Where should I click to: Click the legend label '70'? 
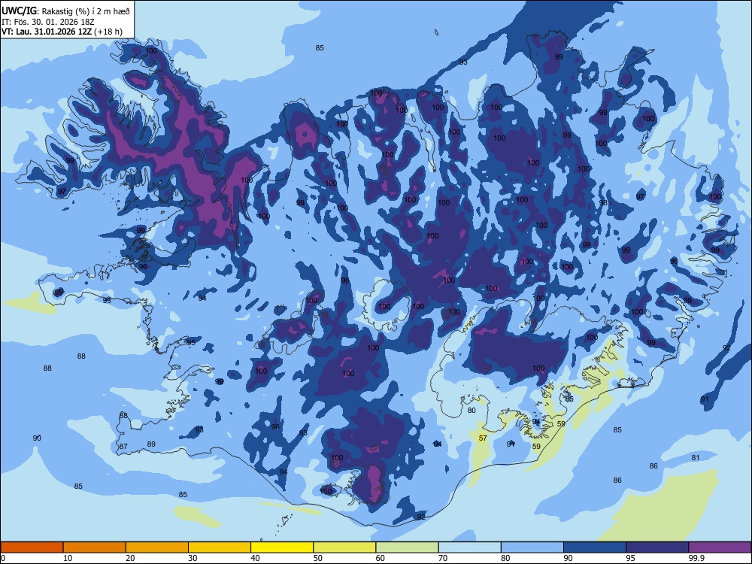443,558
